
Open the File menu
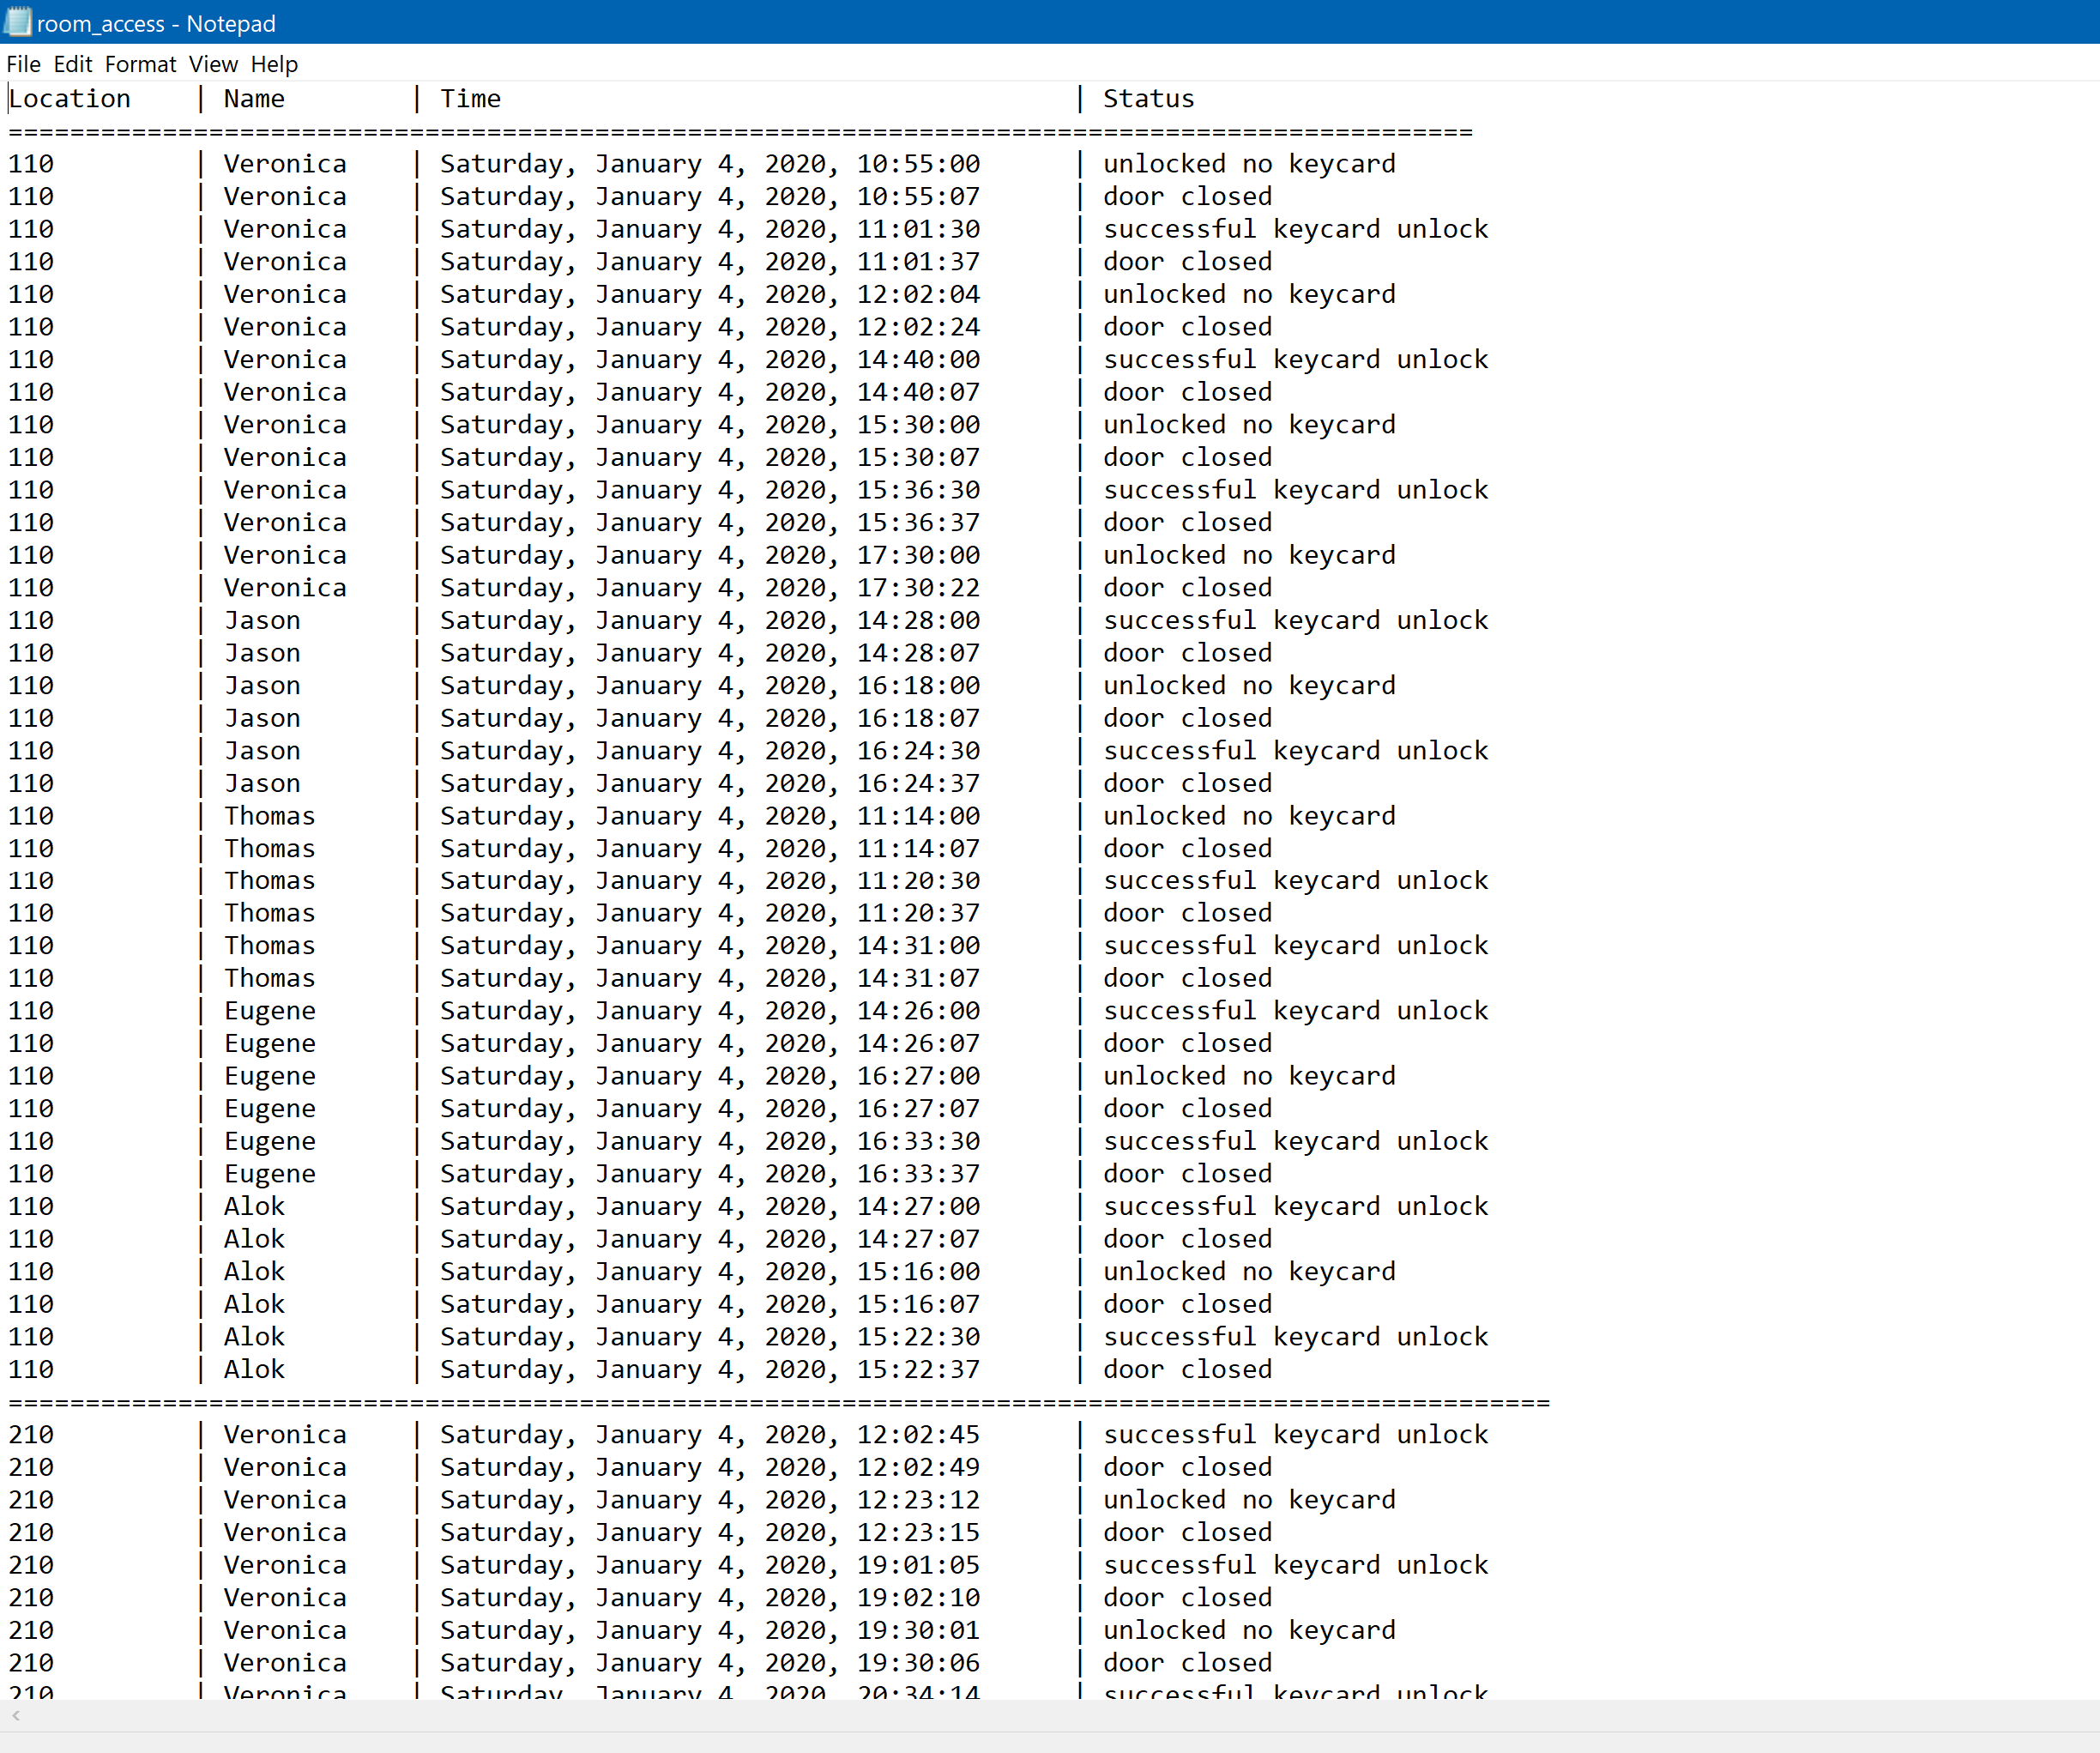pos(23,64)
